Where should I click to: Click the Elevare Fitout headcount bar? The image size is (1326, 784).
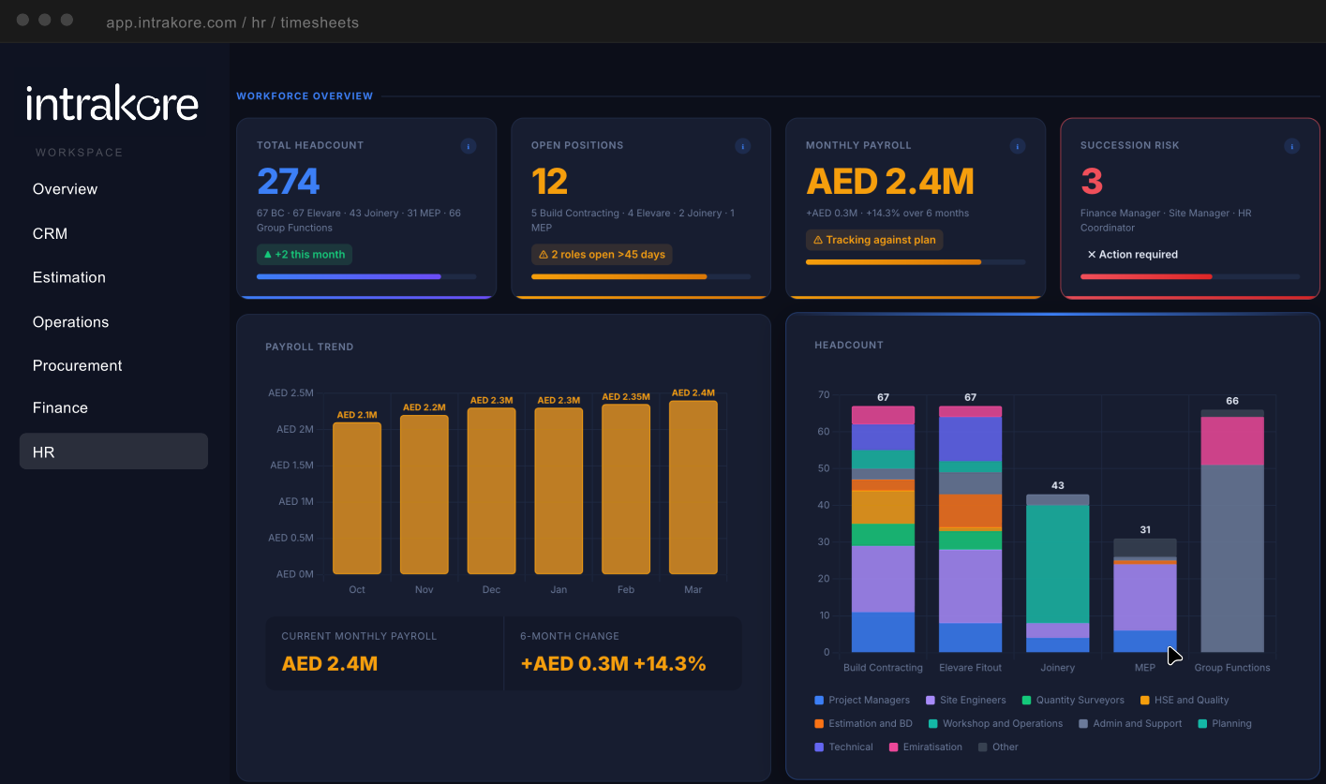971,529
